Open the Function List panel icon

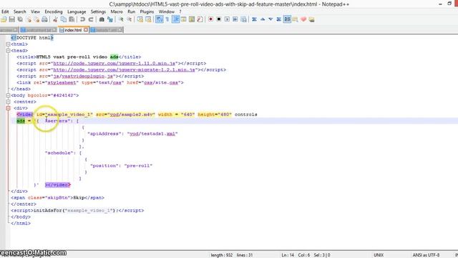(200, 19)
